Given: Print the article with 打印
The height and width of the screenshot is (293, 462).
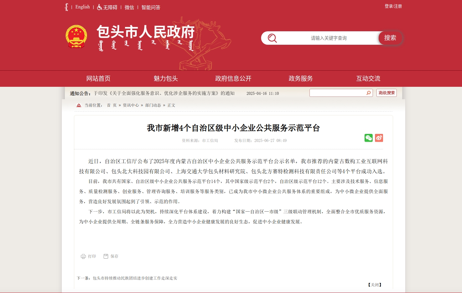Looking at the screenshot, I should click(x=88, y=256).
